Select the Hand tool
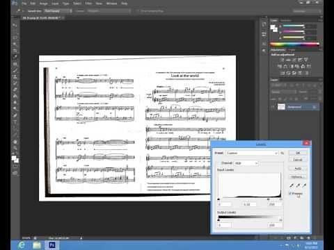The width and height of the screenshot is (334, 250). 15,142
